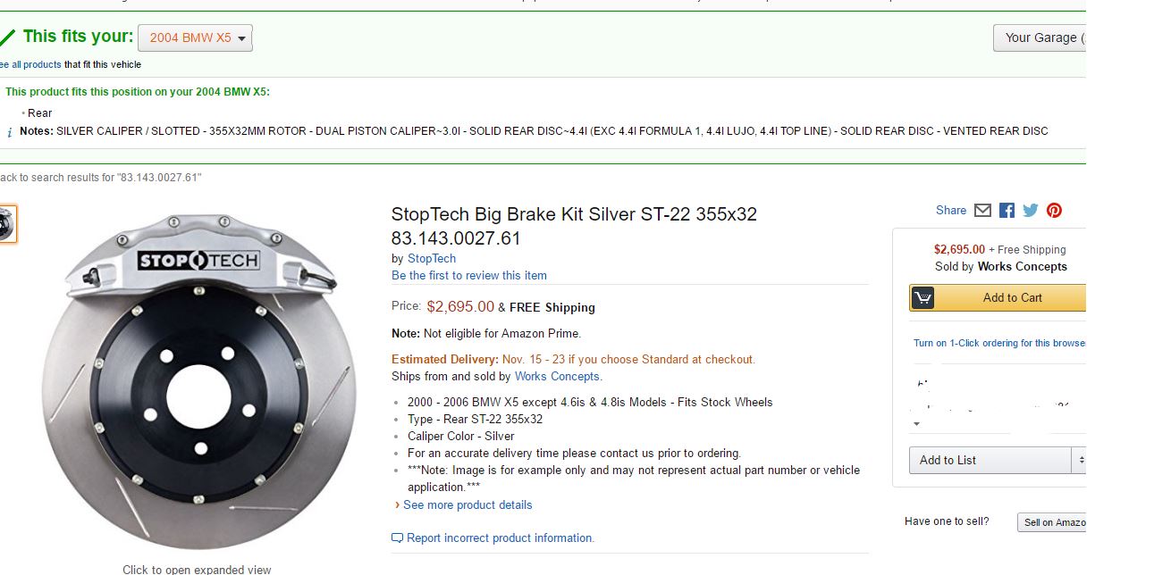The height and width of the screenshot is (575, 1154).
Task: Pin this product on Pinterest
Action: pos(1055,211)
